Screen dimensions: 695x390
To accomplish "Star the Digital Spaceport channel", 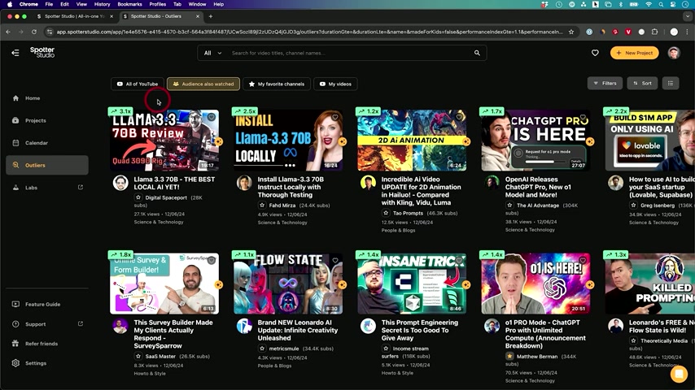I will coord(138,197).
